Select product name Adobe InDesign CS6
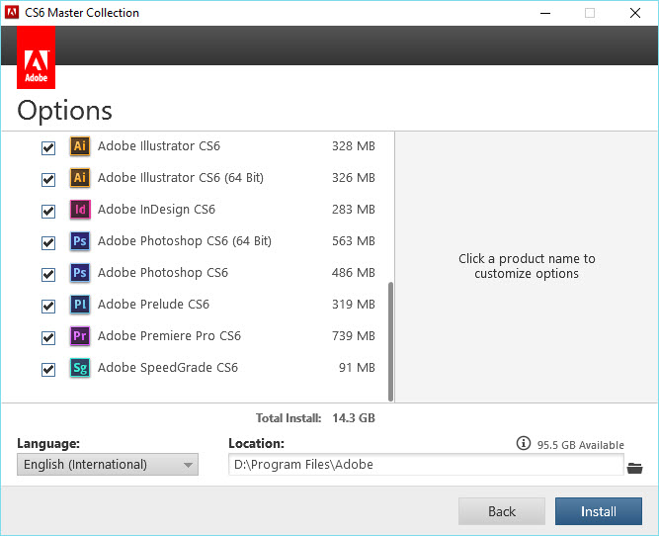Image resolution: width=659 pixels, height=536 pixels. click(156, 210)
